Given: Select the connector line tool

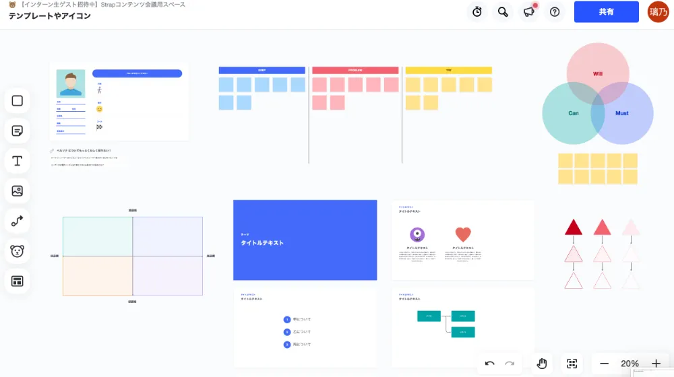Looking at the screenshot, I should tap(18, 221).
